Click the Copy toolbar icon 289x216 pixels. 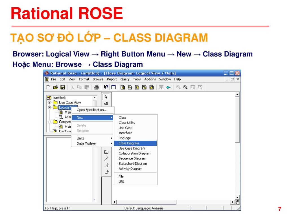(x=79, y=87)
